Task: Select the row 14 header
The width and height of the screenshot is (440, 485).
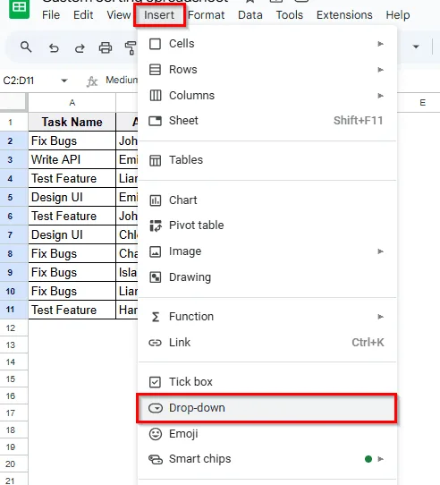Action: [13, 362]
